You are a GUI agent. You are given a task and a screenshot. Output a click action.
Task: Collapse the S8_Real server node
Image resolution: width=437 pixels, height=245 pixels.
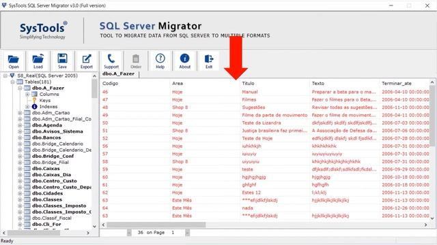pos(5,76)
